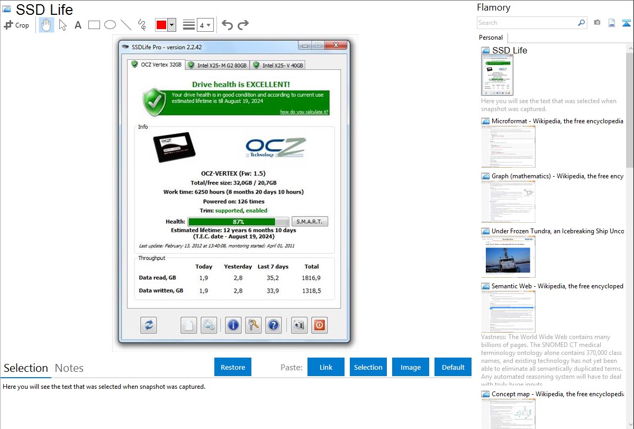Click the 'Semantic Web - Wikipedia' title

[557, 286]
